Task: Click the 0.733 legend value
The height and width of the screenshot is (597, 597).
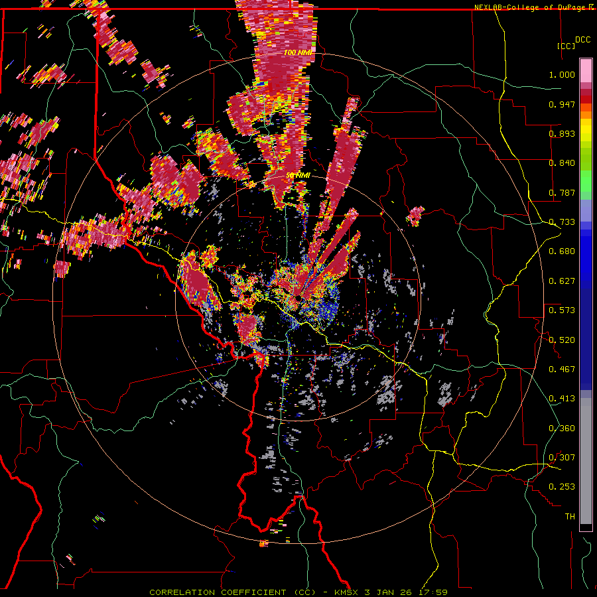Action: [x=562, y=222]
